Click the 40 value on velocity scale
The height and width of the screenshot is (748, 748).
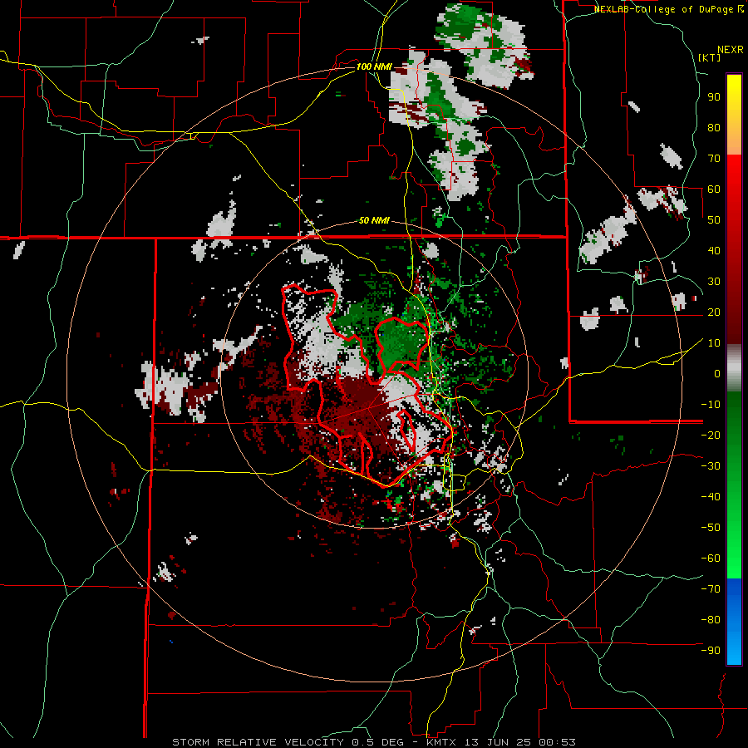[714, 251]
